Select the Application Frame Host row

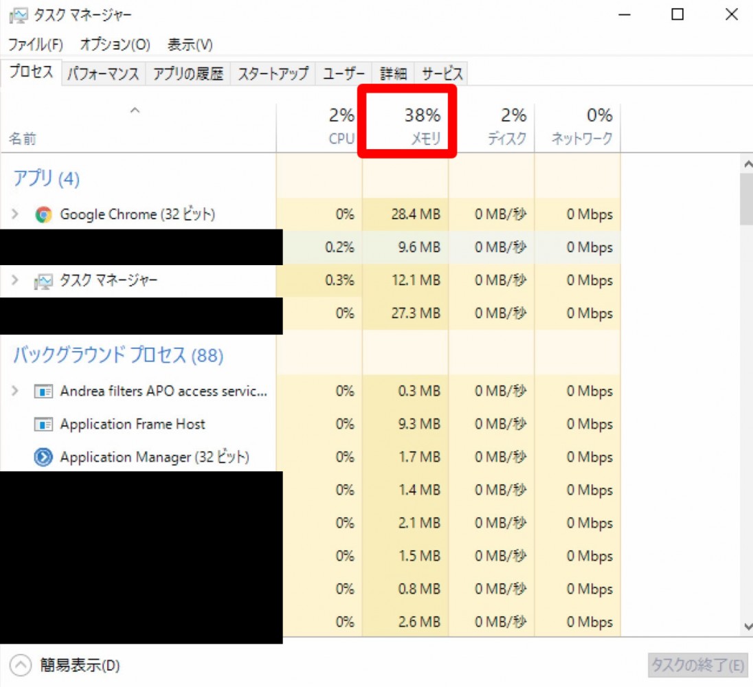311,425
